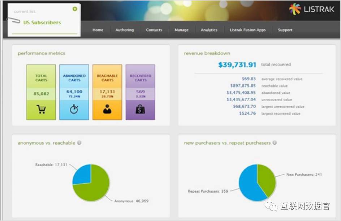
Task: Click the 85,082 total carts value
Action: click(x=41, y=94)
